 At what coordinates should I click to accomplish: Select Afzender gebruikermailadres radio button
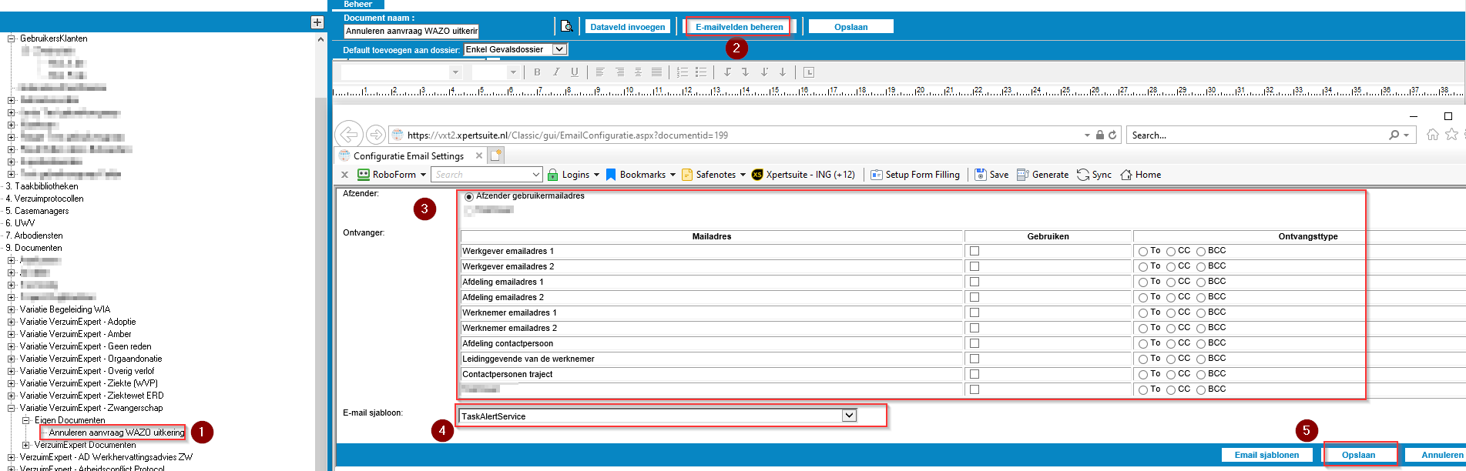(469, 197)
